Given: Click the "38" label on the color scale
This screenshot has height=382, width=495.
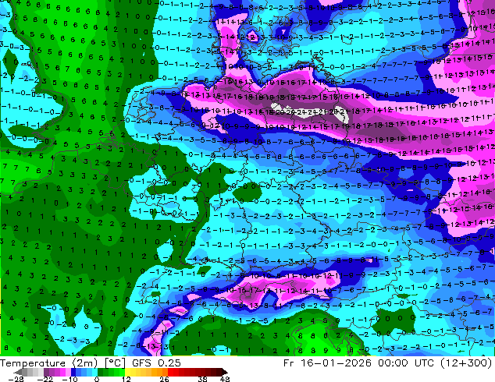Looking at the screenshot, I should click(x=203, y=379).
